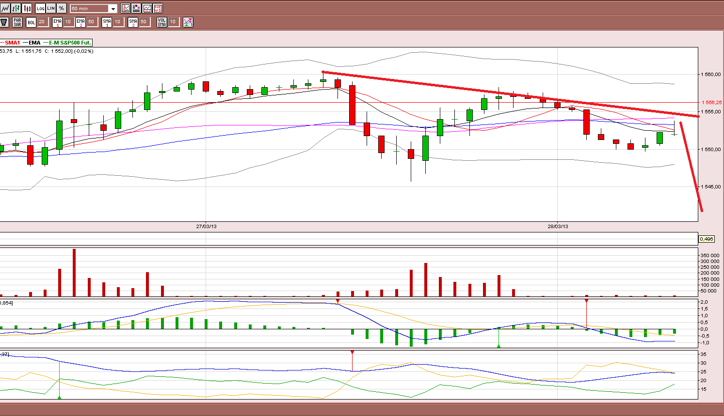Select LIN price scale
The width and height of the screenshot is (724, 416).
tap(51, 8)
